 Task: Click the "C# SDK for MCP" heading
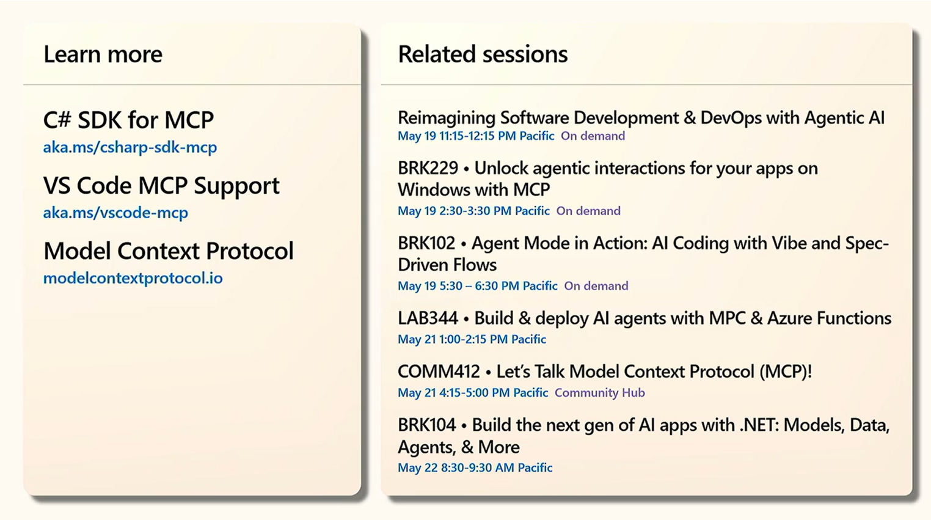click(x=128, y=120)
